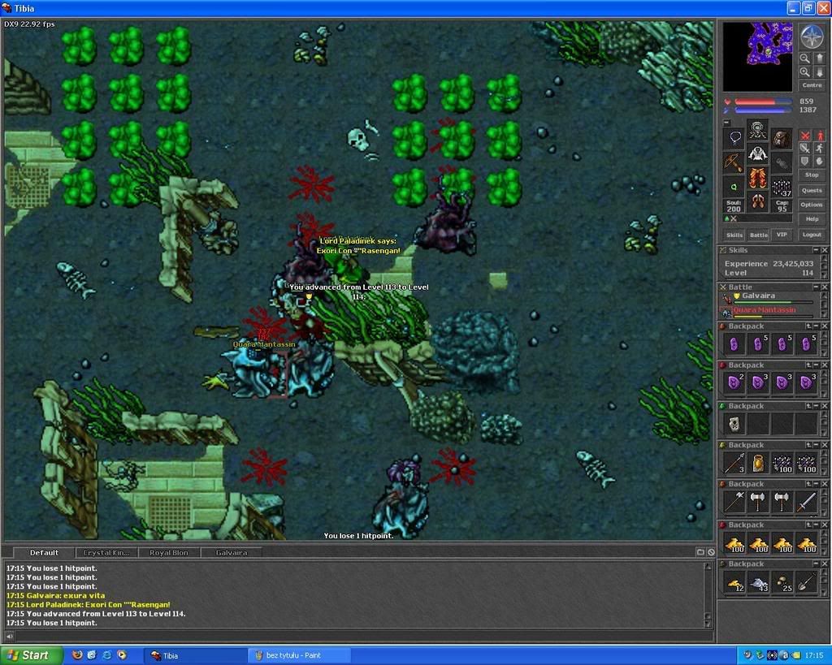The height and width of the screenshot is (665, 832).
Task: Select the white armor in the body slot
Action: (758, 154)
